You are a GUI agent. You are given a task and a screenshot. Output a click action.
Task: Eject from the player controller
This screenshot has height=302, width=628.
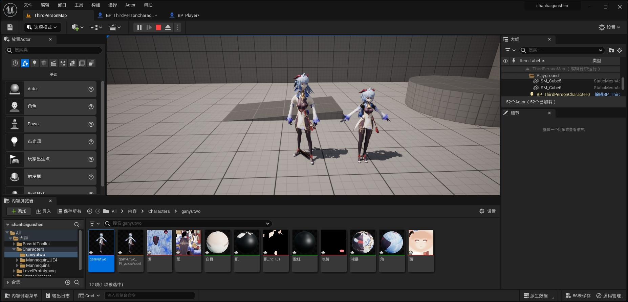coord(168,27)
